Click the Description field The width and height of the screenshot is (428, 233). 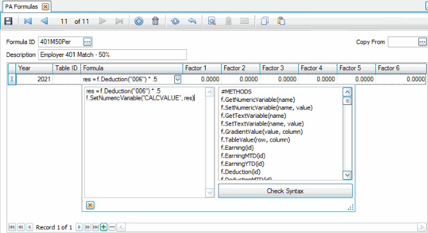click(112, 54)
